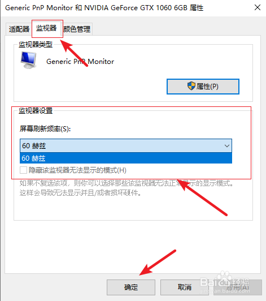The image size is (266, 301).
Task: Click the UAC shield icon on 属性 button
Action: pos(191,86)
